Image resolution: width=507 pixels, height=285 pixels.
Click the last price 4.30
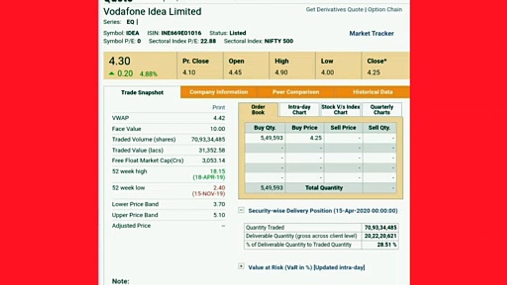[119, 61]
